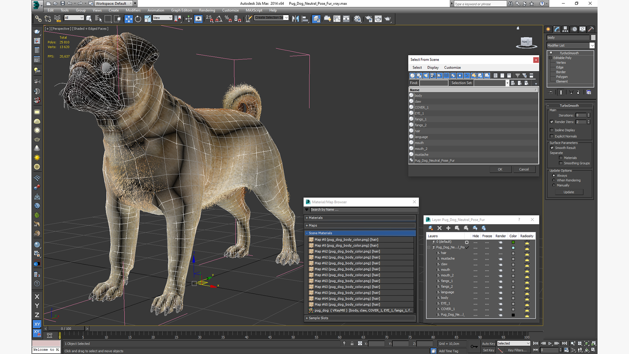The image size is (629, 354).
Task: Enable Separate by Smoothing Groups checkbox
Action: (561, 163)
